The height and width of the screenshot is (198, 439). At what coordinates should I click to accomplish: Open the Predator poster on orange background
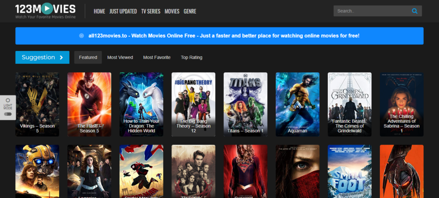coord(402,171)
